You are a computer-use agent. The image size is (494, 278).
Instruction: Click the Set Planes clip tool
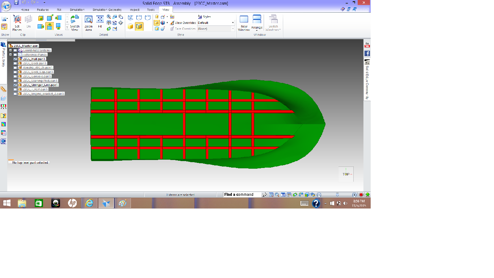tap(17, 22)
